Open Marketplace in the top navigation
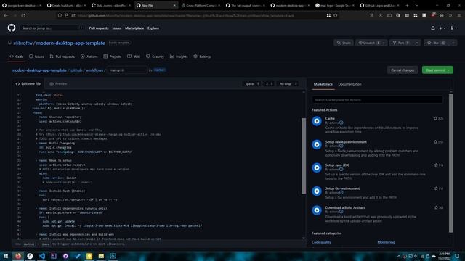This screenshot has height=261, width=465. [x=134, y=28]
